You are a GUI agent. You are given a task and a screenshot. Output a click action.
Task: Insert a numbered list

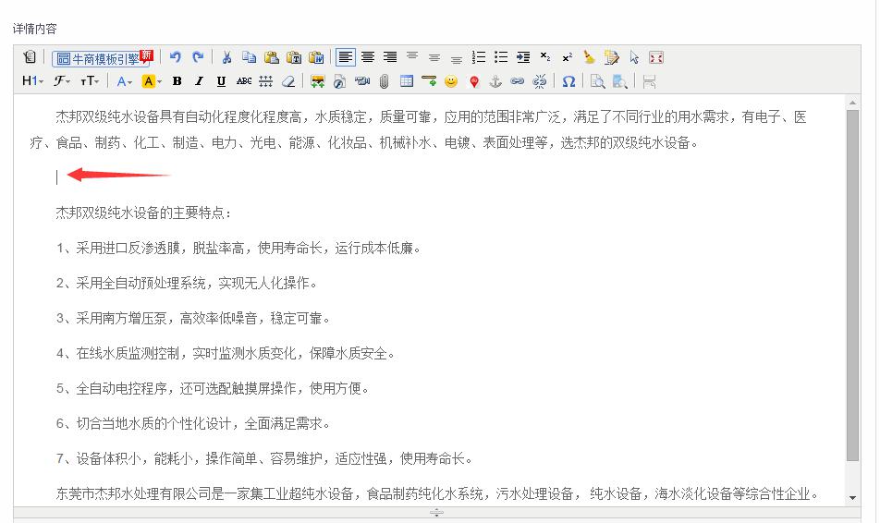479,57
